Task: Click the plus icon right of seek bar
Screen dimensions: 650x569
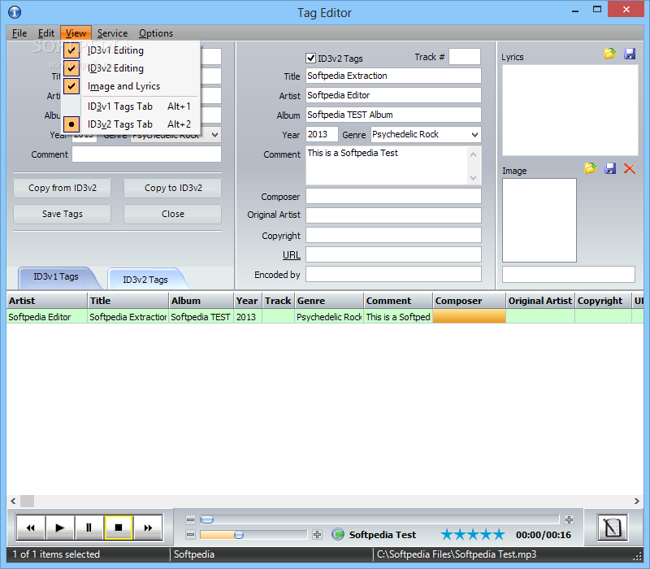Action: tap(570, 519)
